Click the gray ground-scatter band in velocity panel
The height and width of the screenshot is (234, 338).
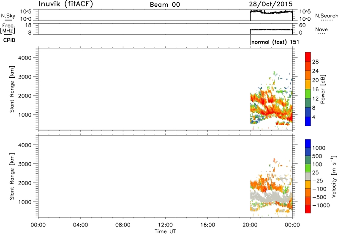click(270, 196)
